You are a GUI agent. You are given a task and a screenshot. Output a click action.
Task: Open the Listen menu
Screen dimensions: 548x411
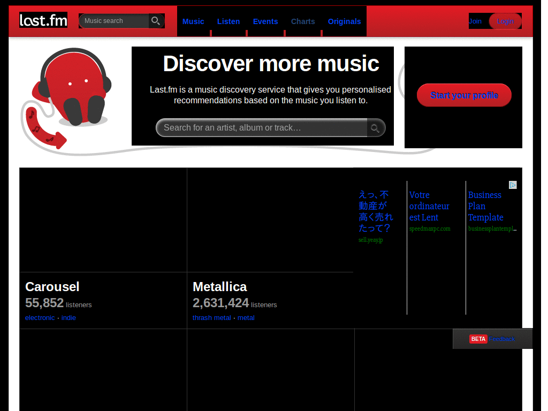[x=229, y=21]
